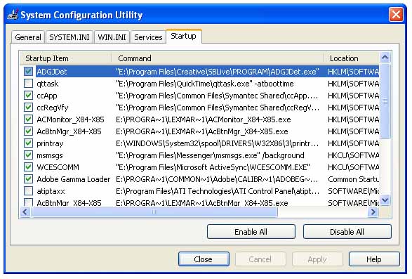Select the checked AcBtnMgr_X84-X85 item name
The image size is (412, 279).
[x=69, y=131]
